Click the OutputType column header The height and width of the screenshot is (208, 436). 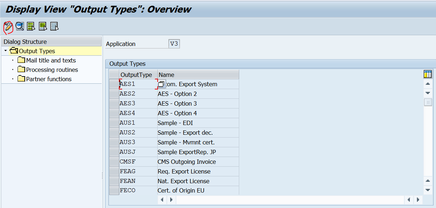click(136, 74)
